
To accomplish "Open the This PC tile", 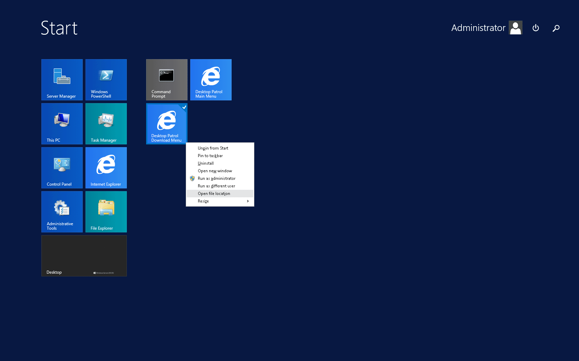I will (62, 124).
